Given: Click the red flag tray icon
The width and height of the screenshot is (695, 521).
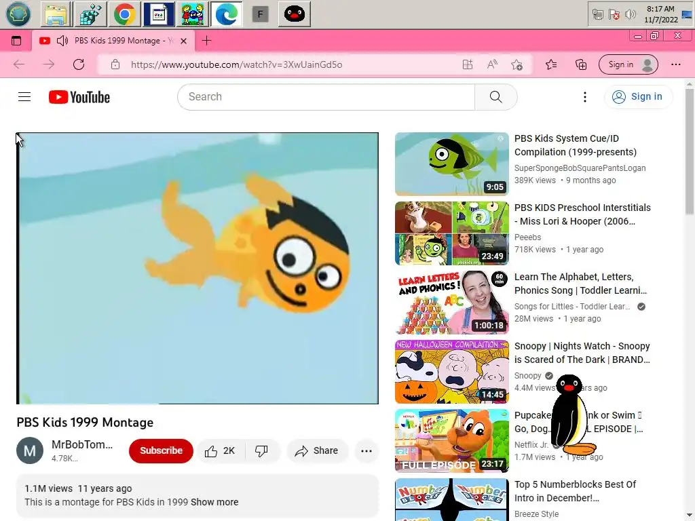Looking at the screenshot, I should tap(614, 15).
